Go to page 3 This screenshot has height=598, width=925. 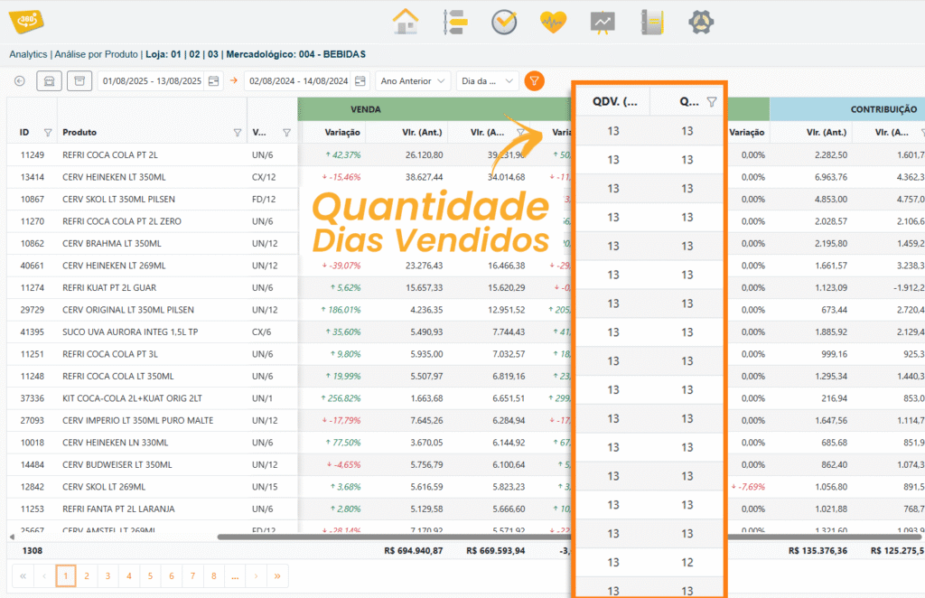[108, 576]
